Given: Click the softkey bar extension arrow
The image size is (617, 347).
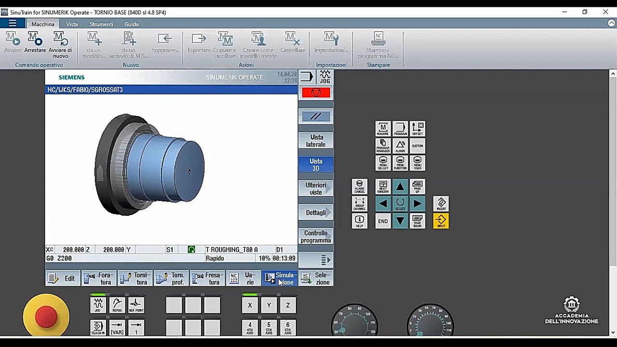Looking at the screenshot, I should click(x=316, y=260).
